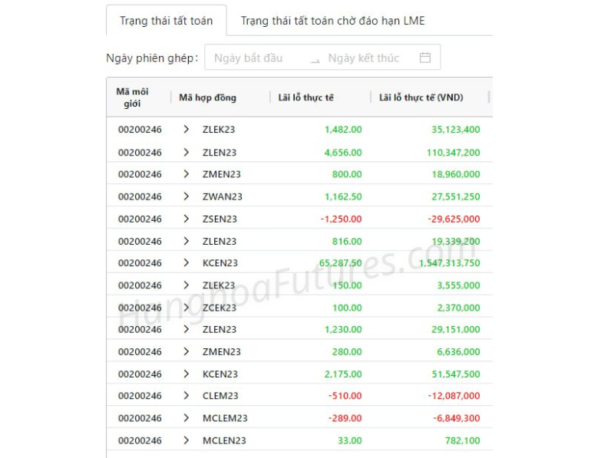The width and height of the screenshot is (614, 458).
Task: Expand the MCLEM23 contract row
Action: [186, 418]
